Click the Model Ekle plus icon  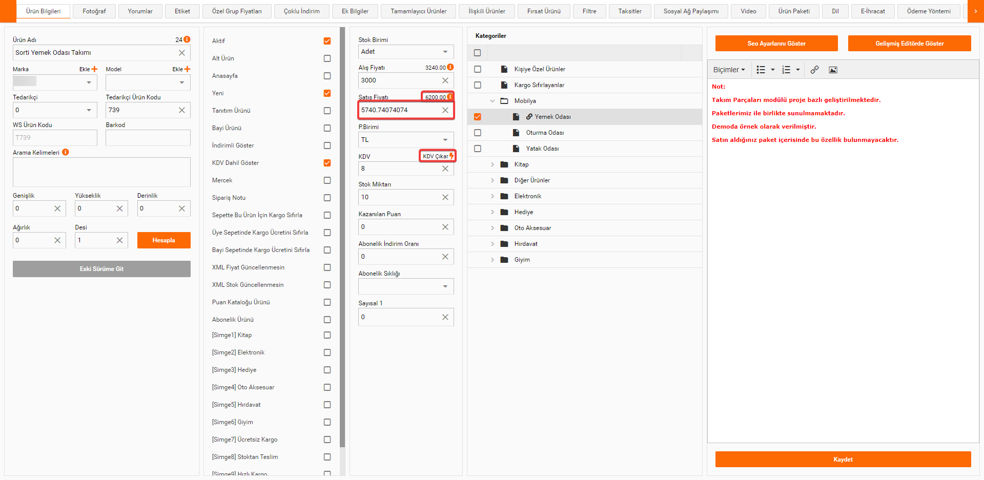click(187, 69)
